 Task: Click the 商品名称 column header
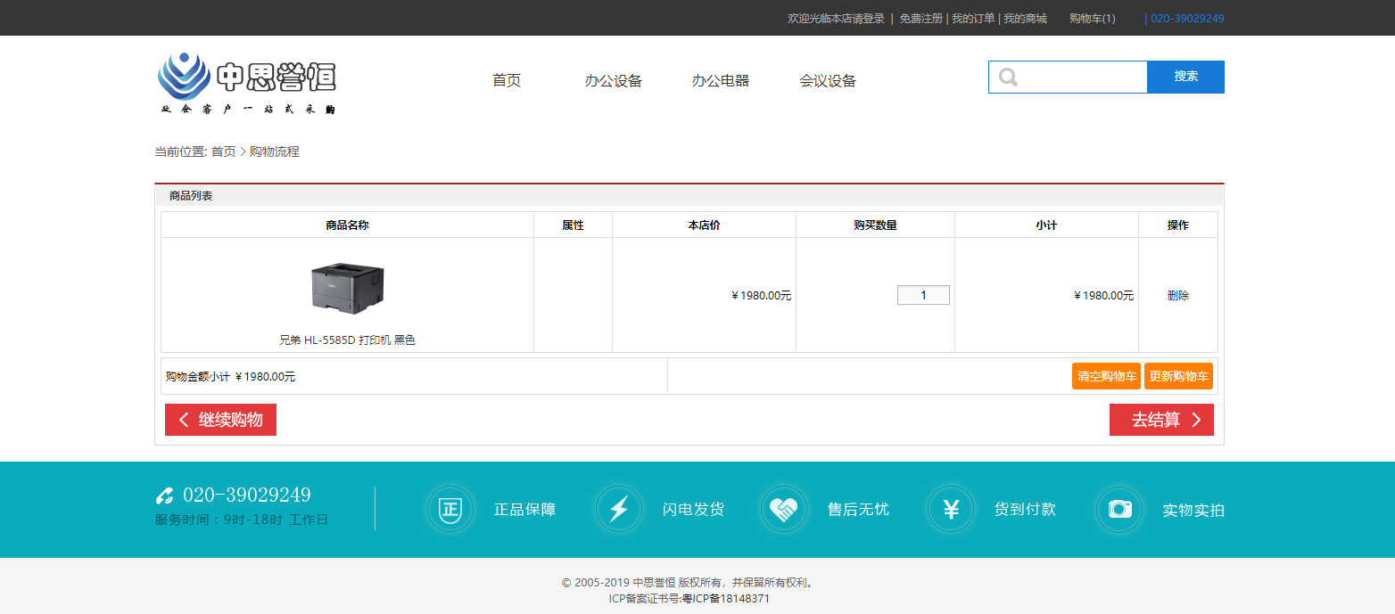coord(347,225)
